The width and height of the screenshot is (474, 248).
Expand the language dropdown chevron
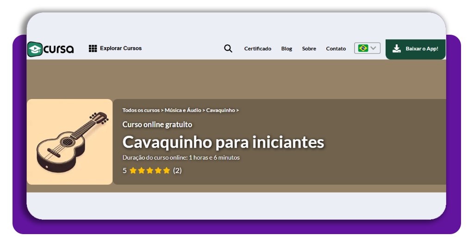pyautogui.click(x=374, y=48)
